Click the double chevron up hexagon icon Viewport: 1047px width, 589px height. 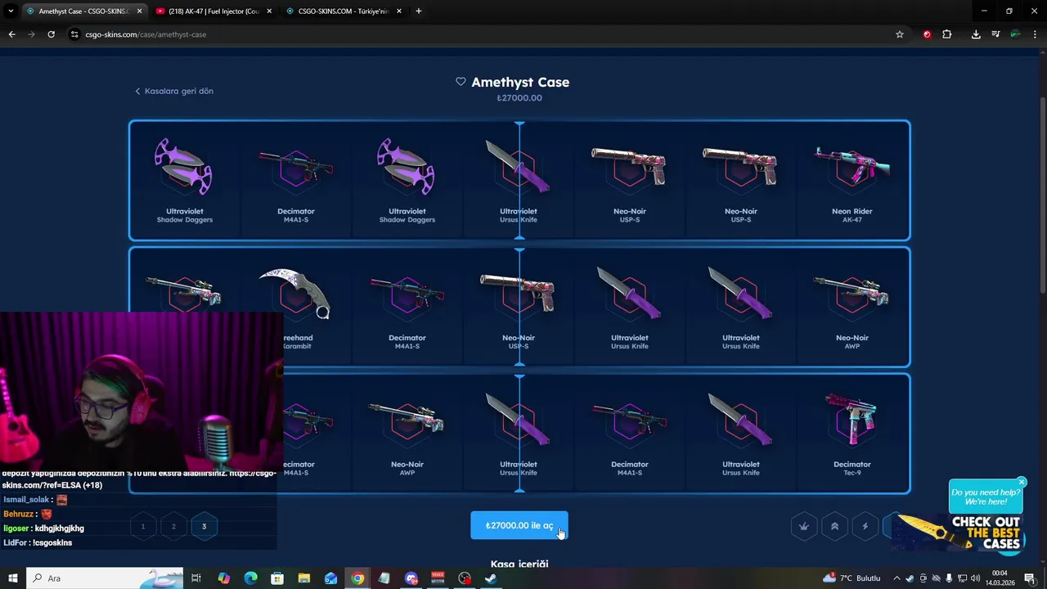834,526
